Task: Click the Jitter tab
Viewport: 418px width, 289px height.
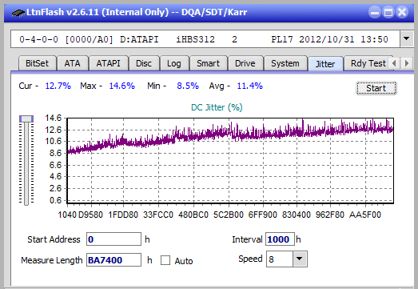Action: [325, 64]
